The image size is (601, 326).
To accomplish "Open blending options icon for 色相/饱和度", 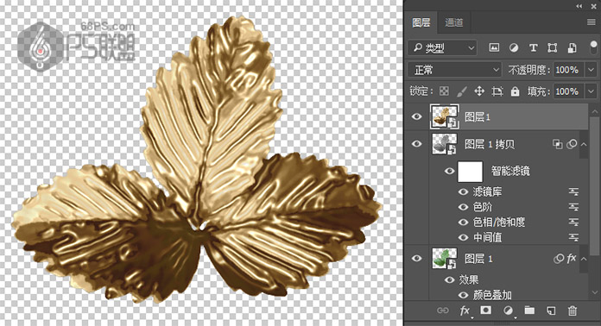I will tap(573, 223).
